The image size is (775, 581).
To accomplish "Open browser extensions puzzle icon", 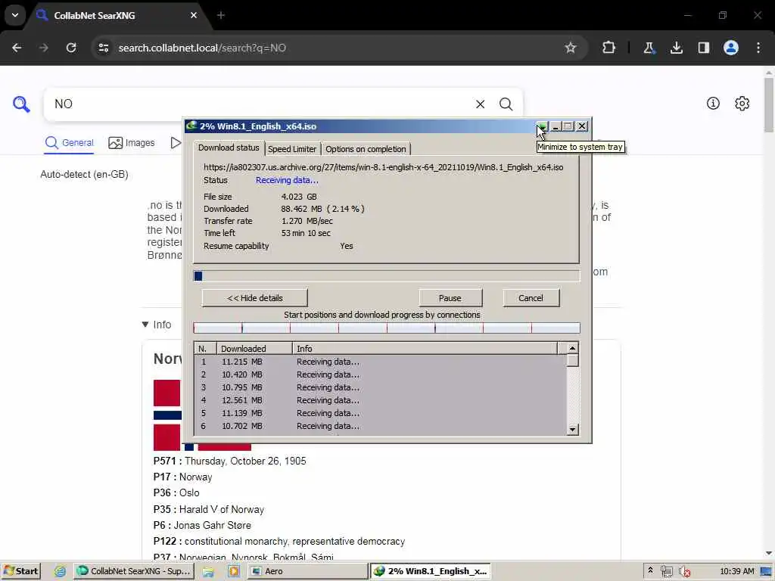I will (x=609, y=48).
